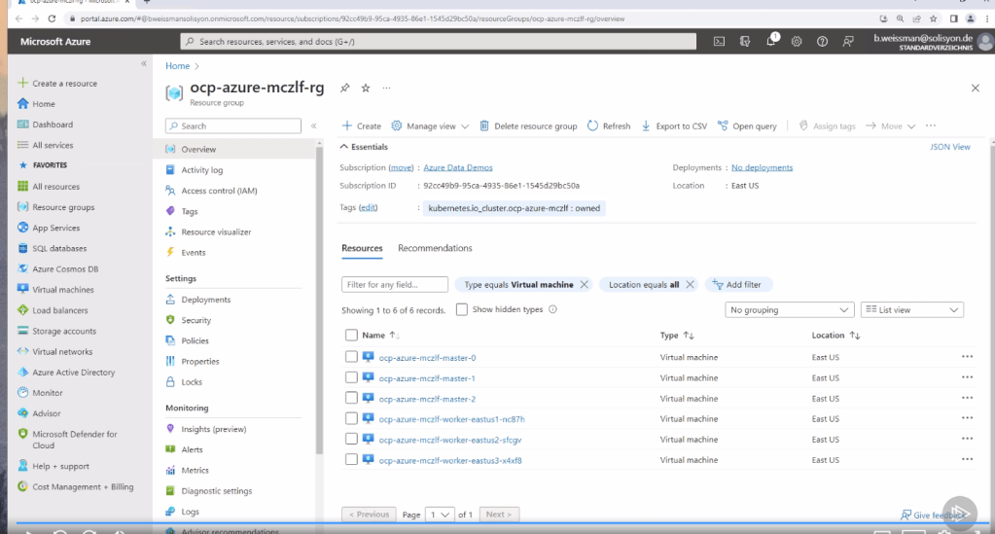Check worker-eastus1-nc87h row

351,418
